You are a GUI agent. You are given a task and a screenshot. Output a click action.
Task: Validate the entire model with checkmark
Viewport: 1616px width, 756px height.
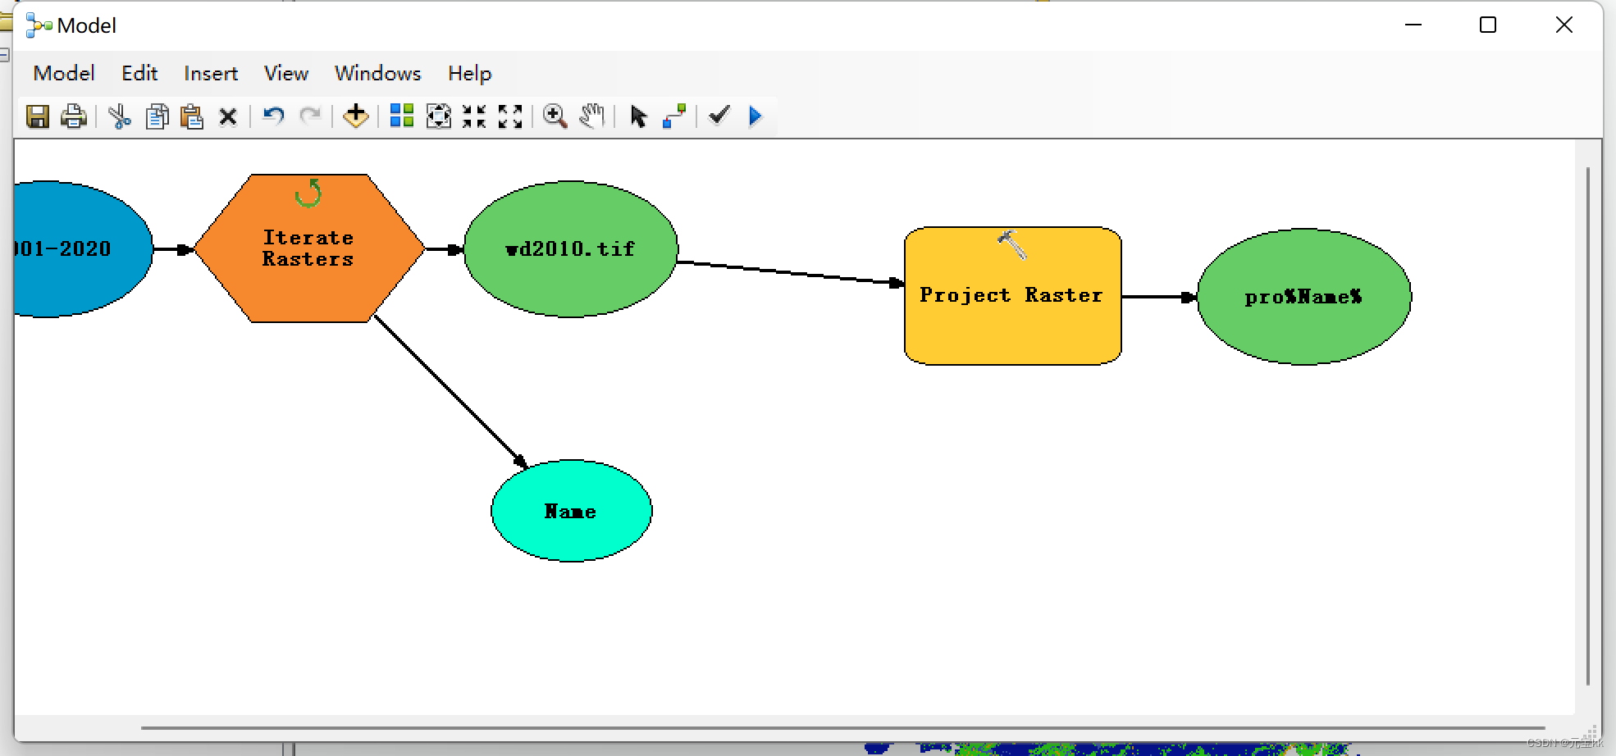pyautogui.click(x=719, y=116)
